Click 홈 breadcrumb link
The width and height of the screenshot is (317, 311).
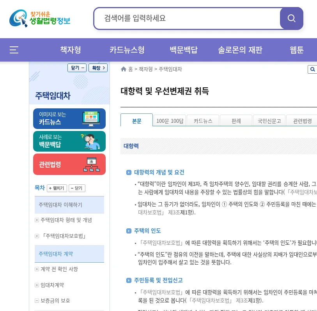click(131, 69)
